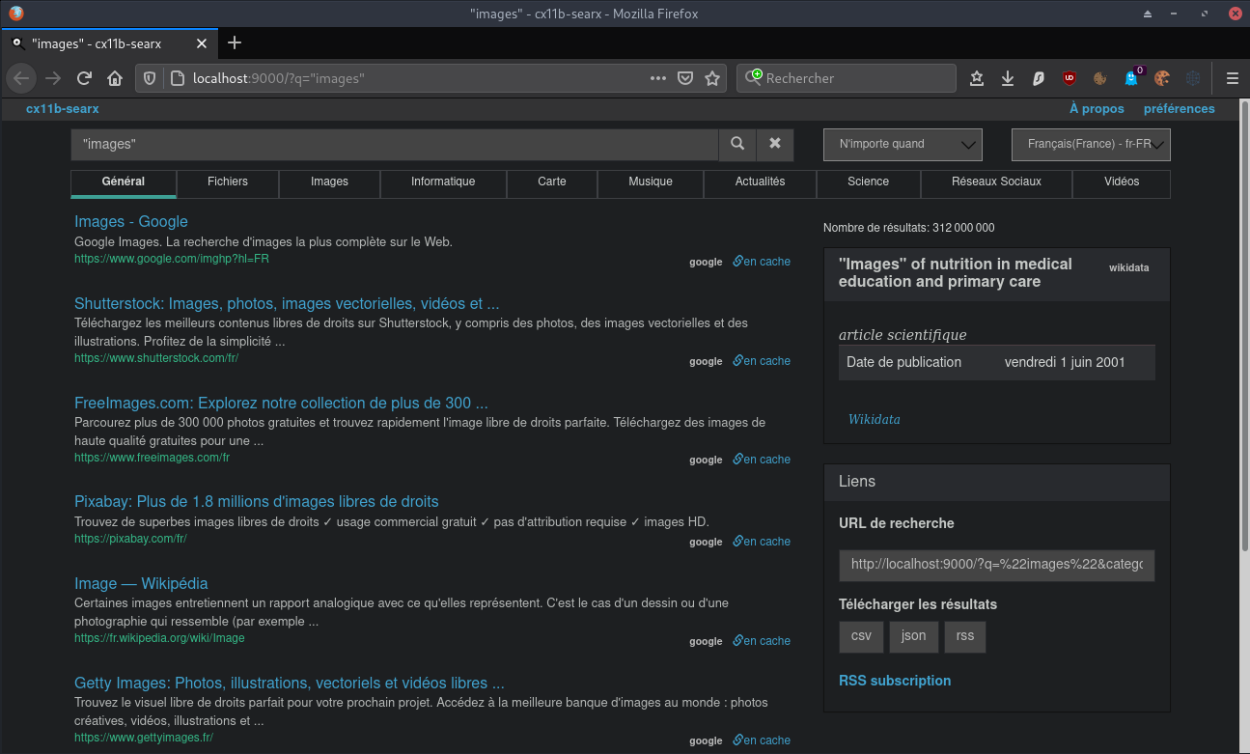This screenshot has height=754, width=1250.
Task: Open the préférences page link
Action: pyautogui.click(x=1179, y=109)
